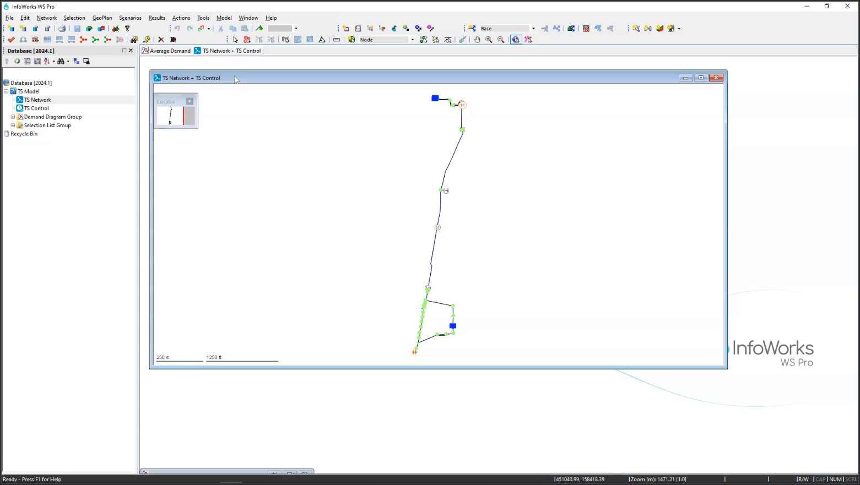Click the A-Z sort icon in Database panel

47,61
